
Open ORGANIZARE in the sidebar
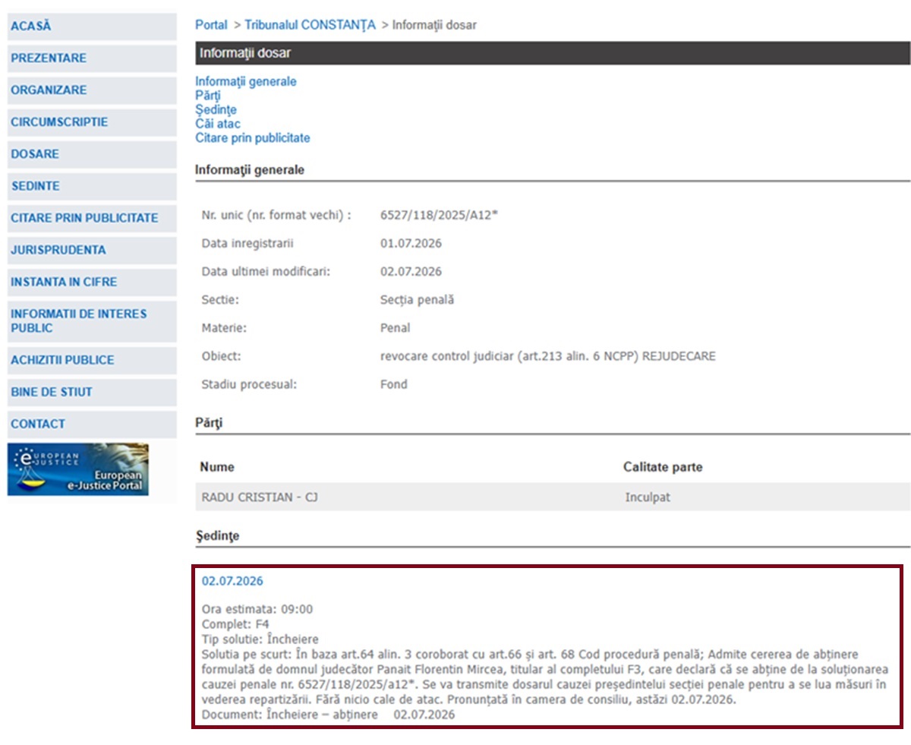92,90
